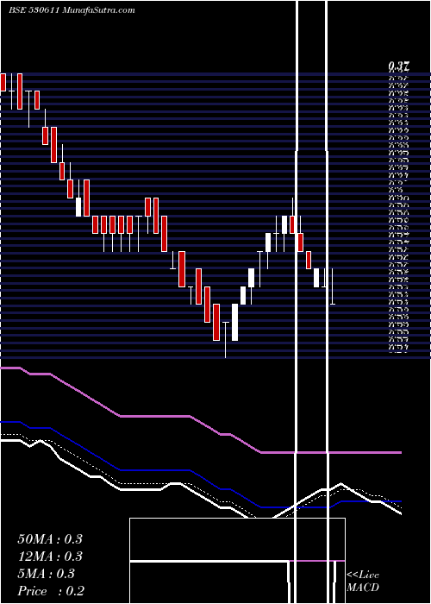Click the <<Live MACD label

coord(363,582)
